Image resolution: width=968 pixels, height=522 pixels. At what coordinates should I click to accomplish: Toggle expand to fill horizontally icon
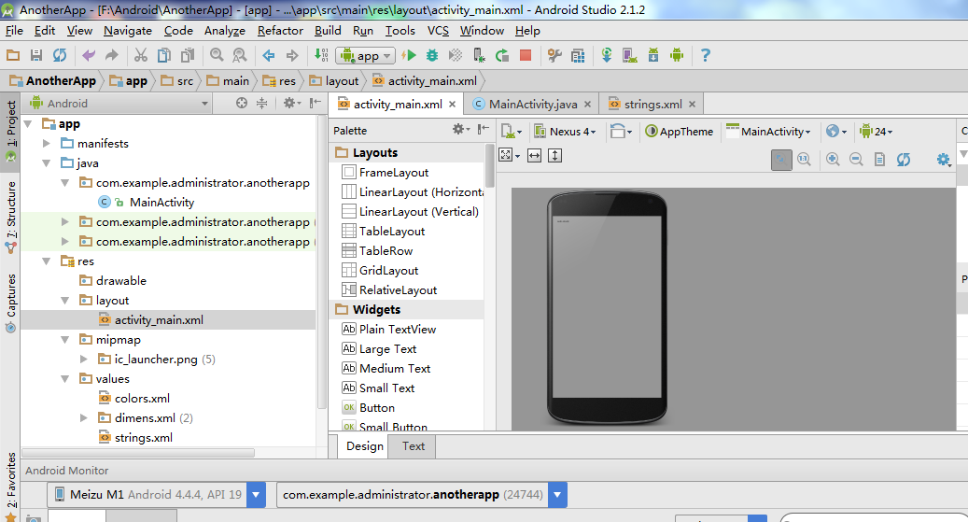[535, 156]
